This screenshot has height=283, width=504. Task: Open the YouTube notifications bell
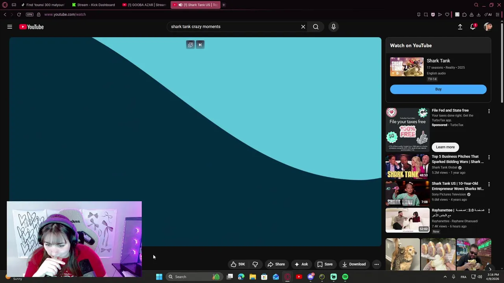click(473, 27)
